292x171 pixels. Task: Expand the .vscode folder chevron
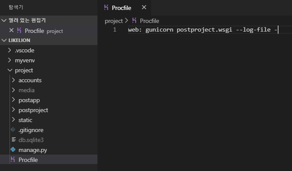tap(10, 50)
